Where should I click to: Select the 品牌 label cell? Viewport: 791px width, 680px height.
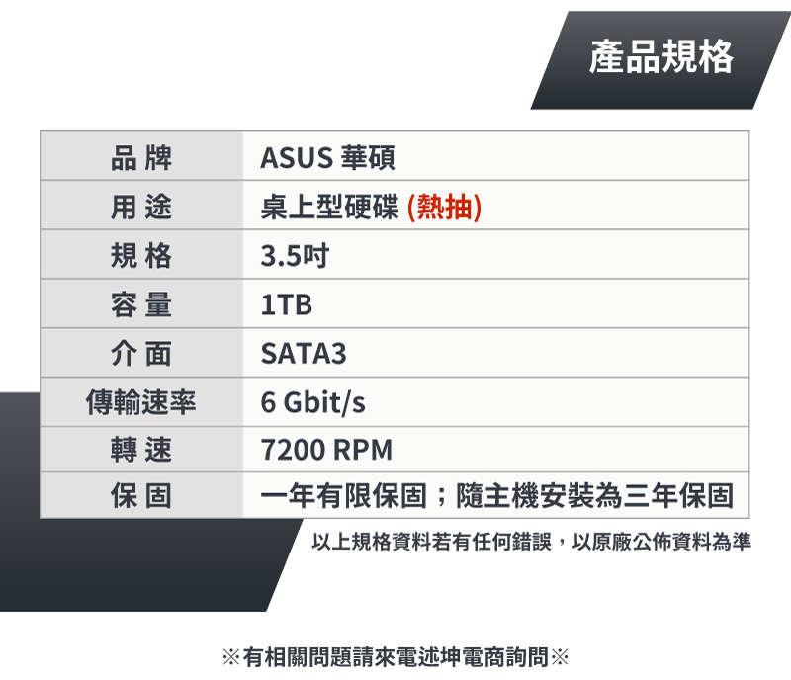click(141, 156)
